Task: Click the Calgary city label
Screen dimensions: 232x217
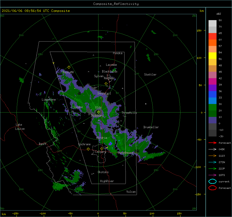Action: [101, 152]
